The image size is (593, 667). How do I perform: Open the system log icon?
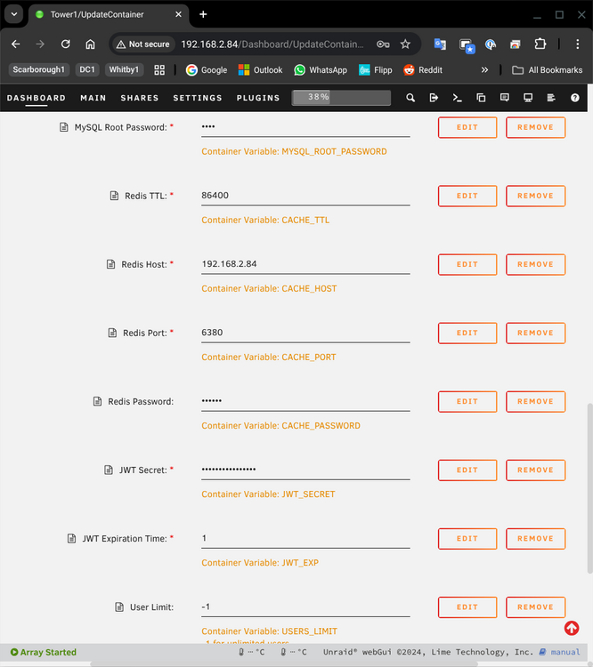(x=551, y=98)
